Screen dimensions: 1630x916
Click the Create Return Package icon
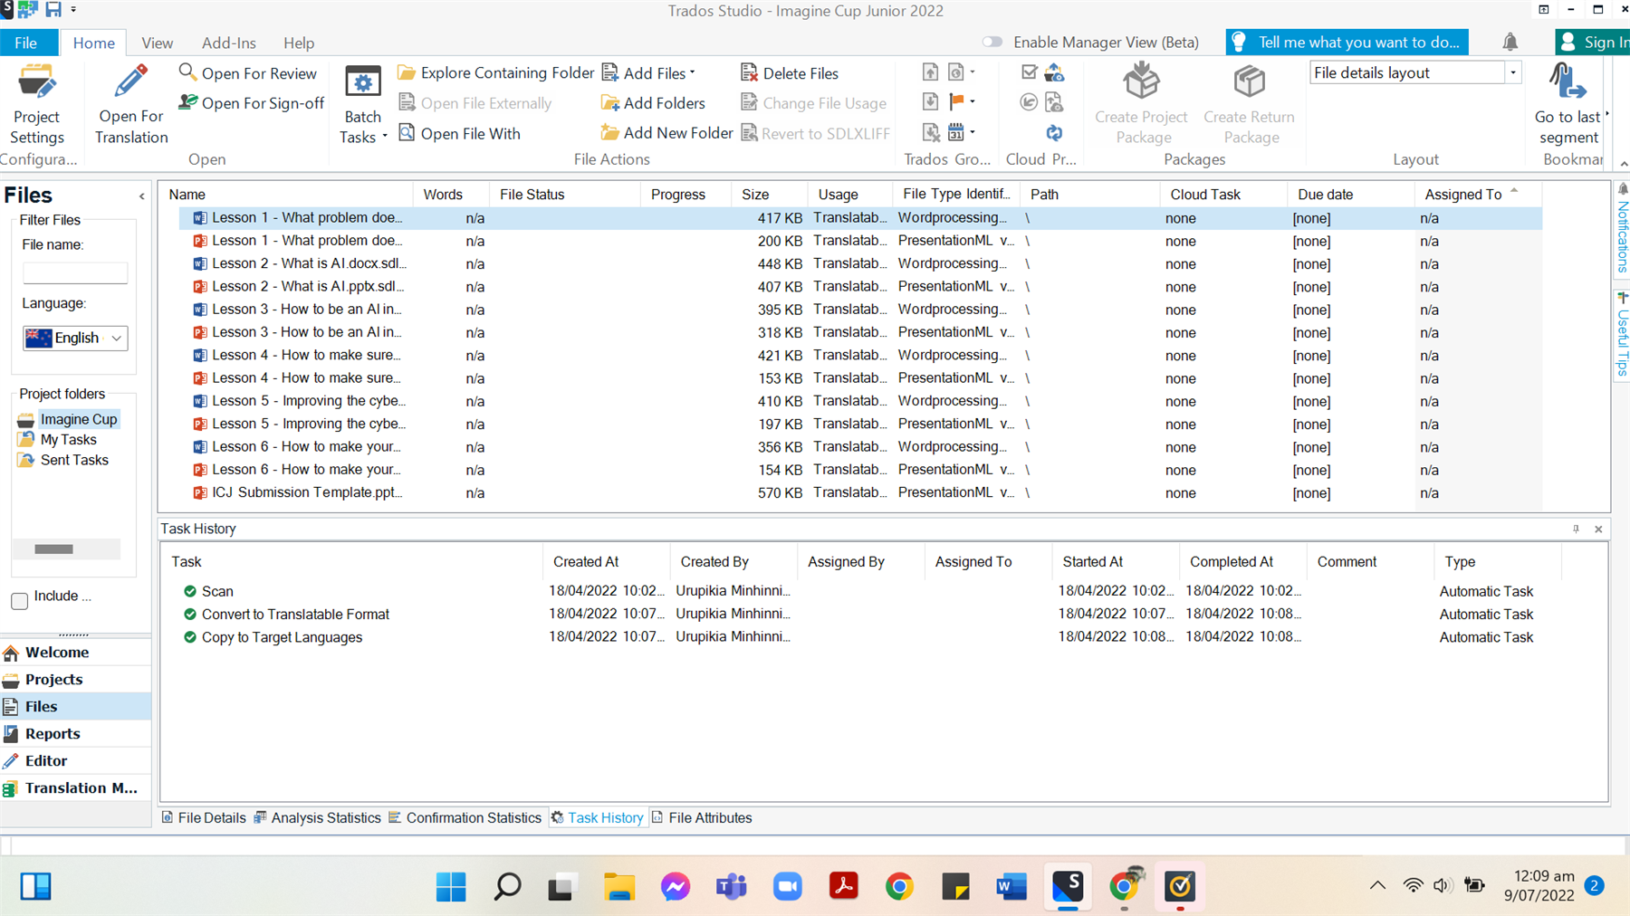coord(1250,82)
